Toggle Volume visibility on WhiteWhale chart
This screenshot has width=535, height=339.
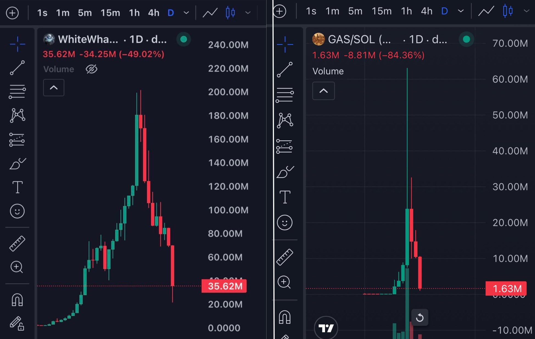tap(91, 69)
